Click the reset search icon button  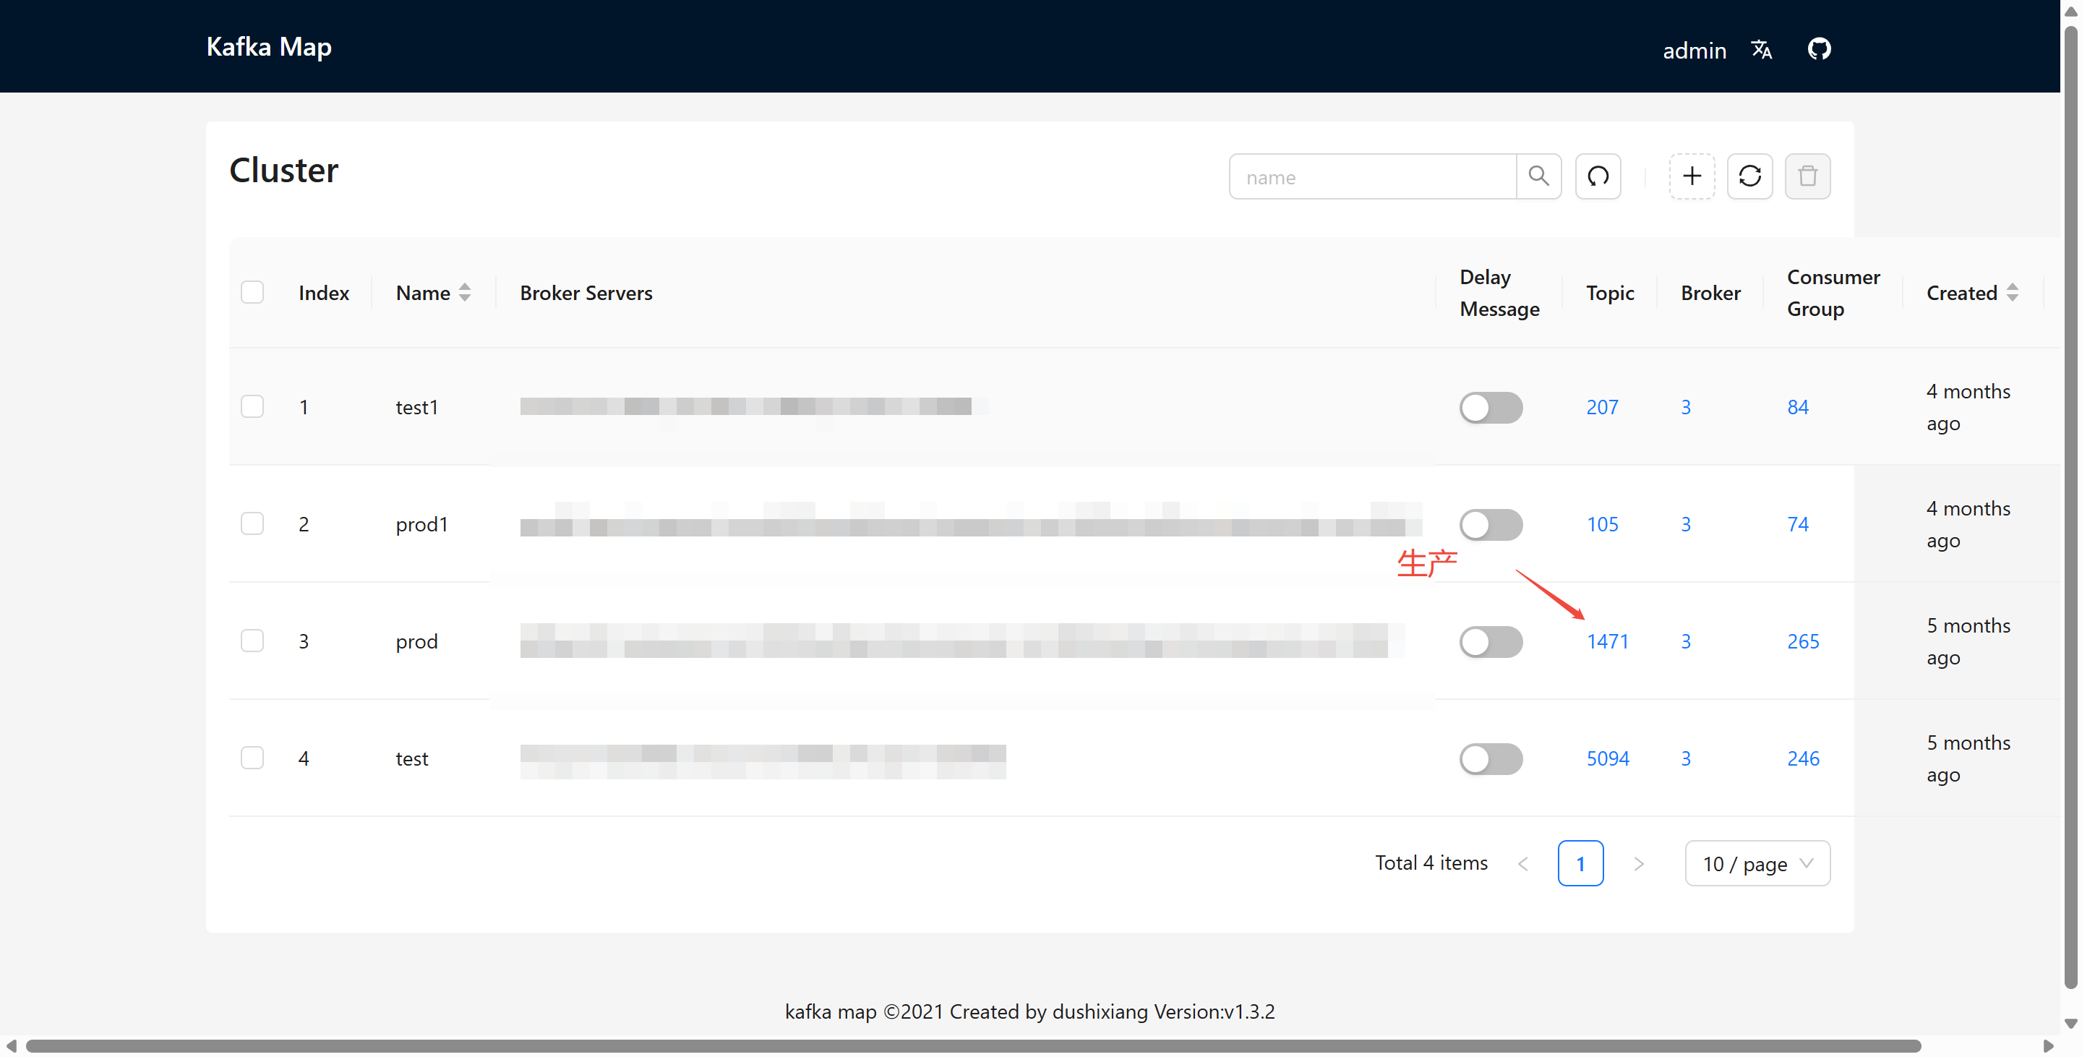point(1597,176)
